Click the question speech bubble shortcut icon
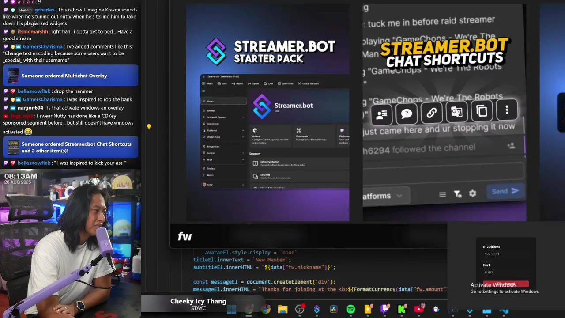 [406, 114]
